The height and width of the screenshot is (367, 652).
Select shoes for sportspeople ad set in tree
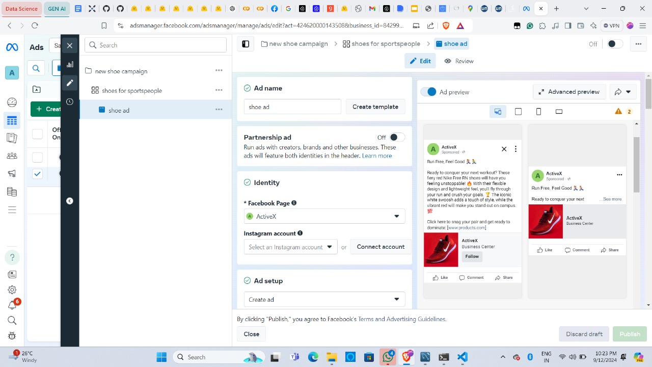[x=132, y=91]
